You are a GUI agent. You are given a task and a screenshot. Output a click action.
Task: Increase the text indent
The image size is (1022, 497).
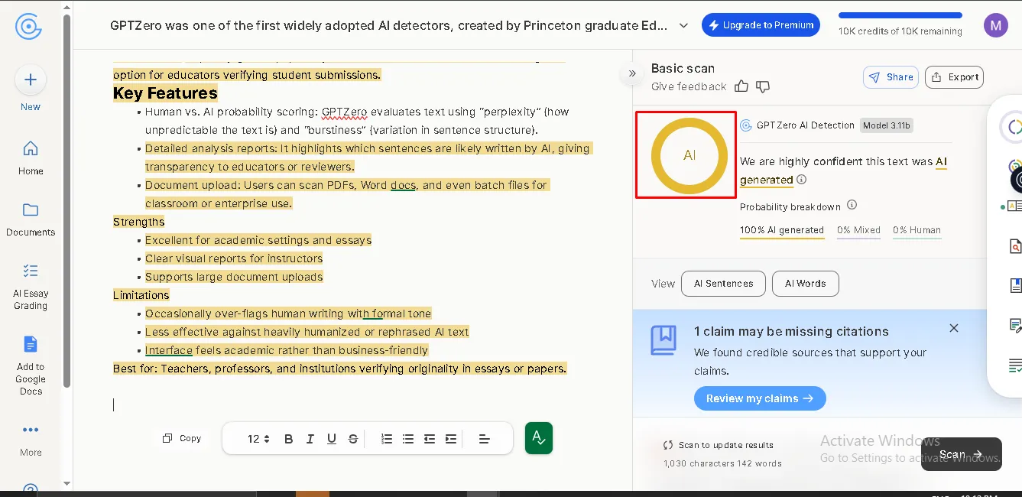click(451, 439)
